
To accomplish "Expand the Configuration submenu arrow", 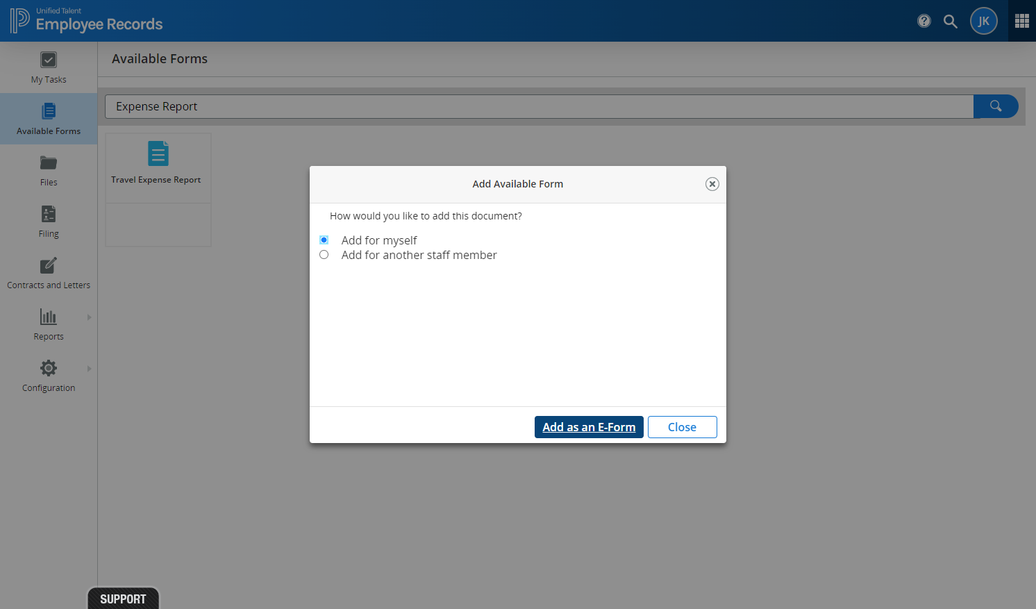I will tap(89, 369).
